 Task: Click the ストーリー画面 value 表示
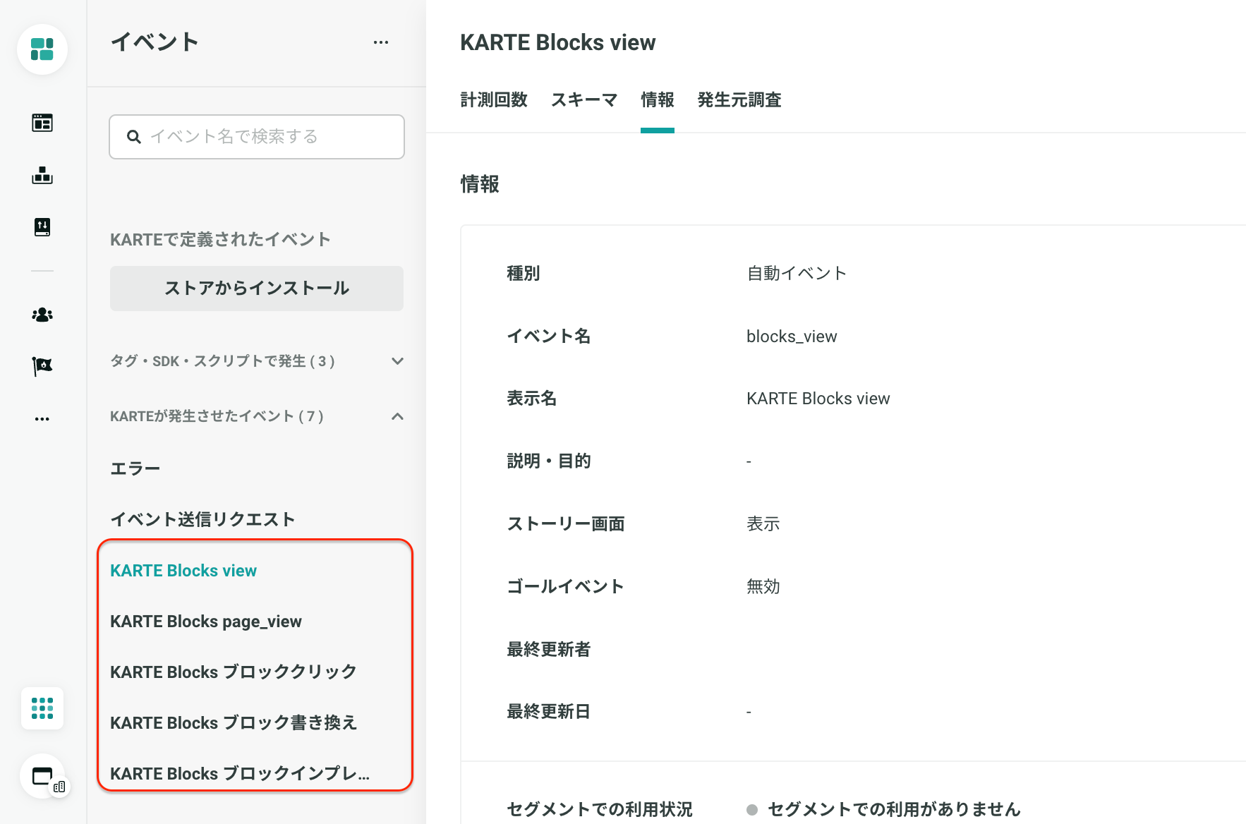[763, 523]
